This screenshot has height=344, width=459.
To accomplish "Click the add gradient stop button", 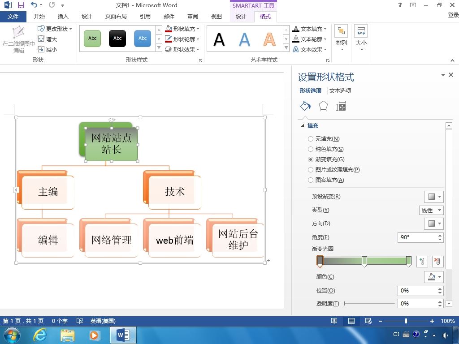I will [x=422, y=261].
